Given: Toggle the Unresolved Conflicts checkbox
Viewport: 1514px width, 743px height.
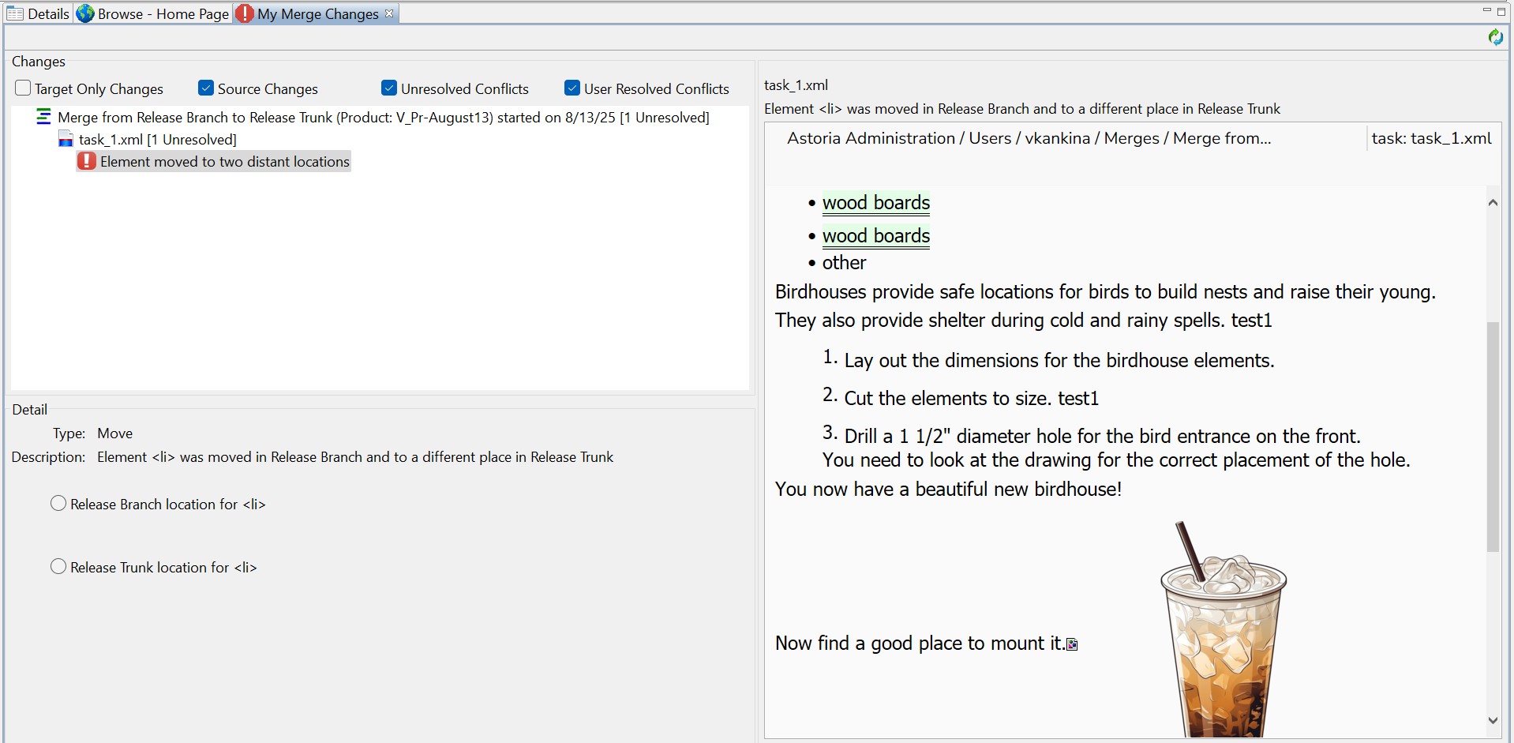Looking at the screenshot, I should point(389,88).
